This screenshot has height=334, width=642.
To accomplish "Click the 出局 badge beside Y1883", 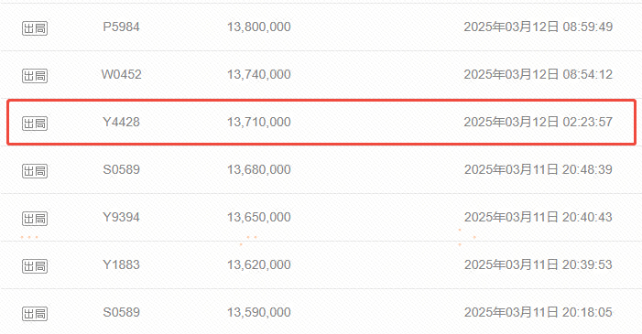I will 35,266.
